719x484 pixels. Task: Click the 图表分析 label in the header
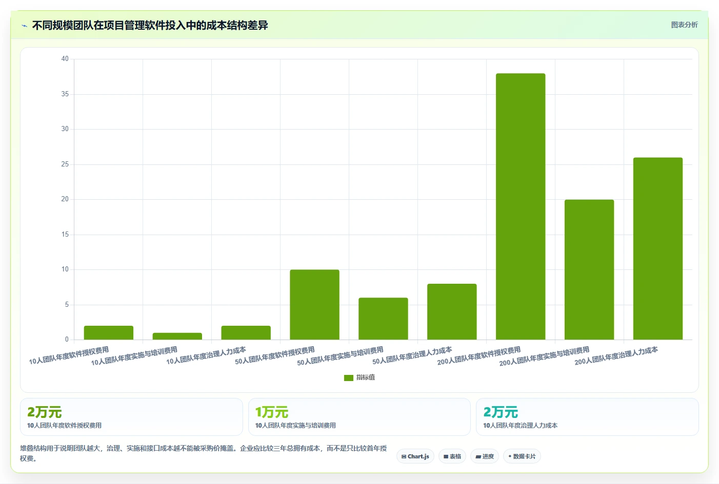point(684,25)
